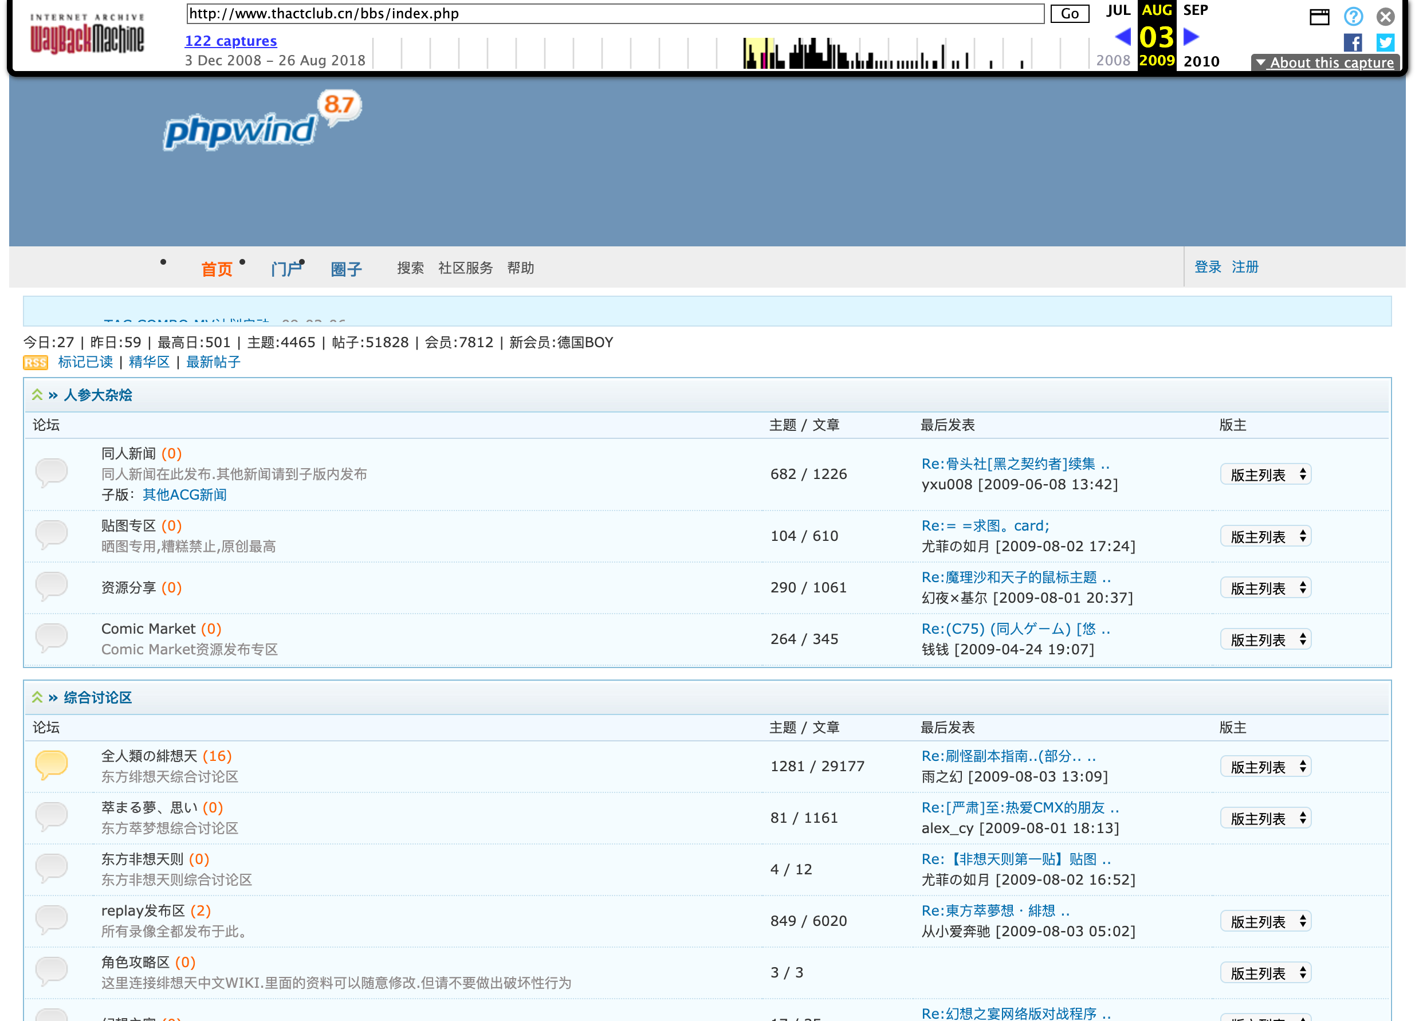Open the 搜索 menu item

411,268
